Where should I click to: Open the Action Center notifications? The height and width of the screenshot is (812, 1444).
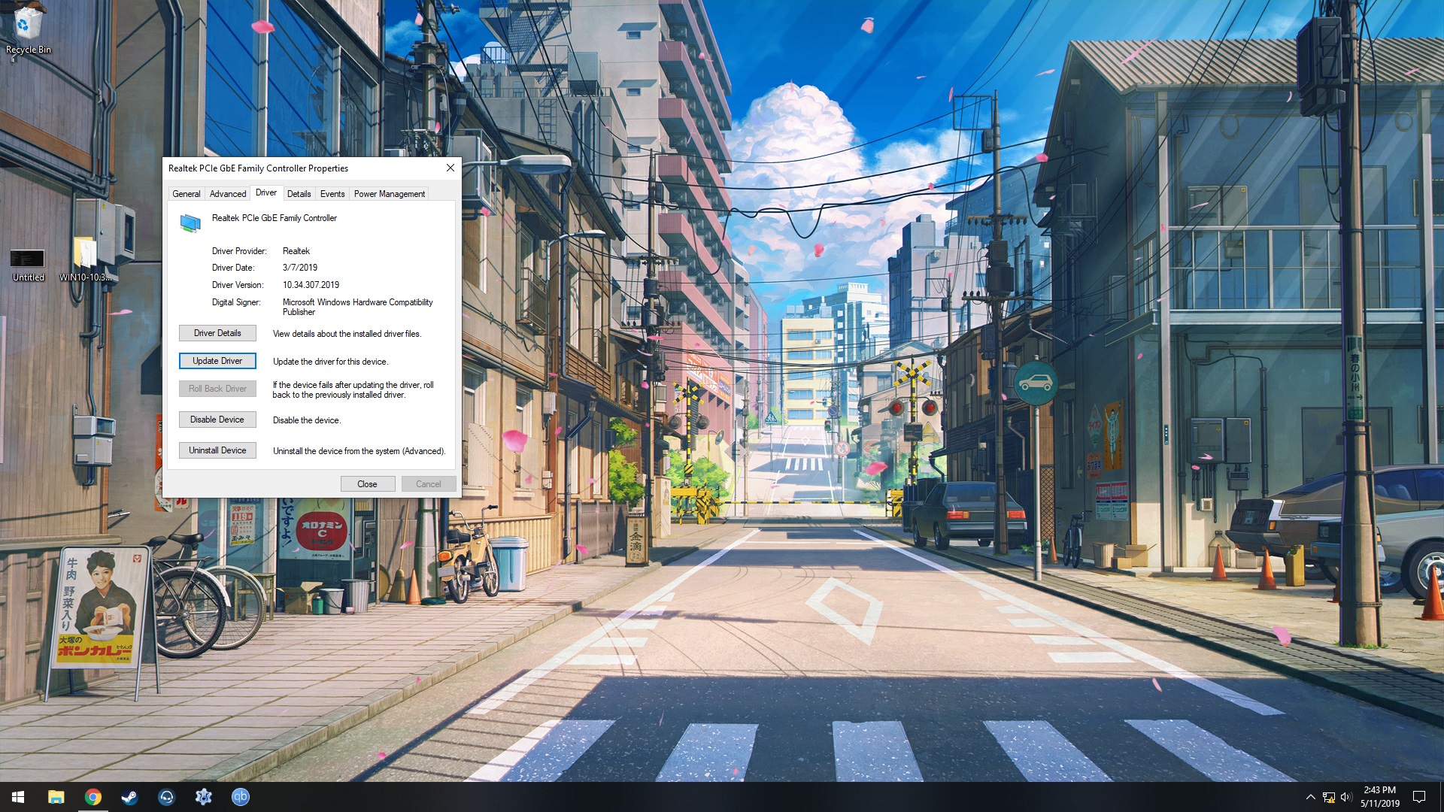coord(1419,797)
